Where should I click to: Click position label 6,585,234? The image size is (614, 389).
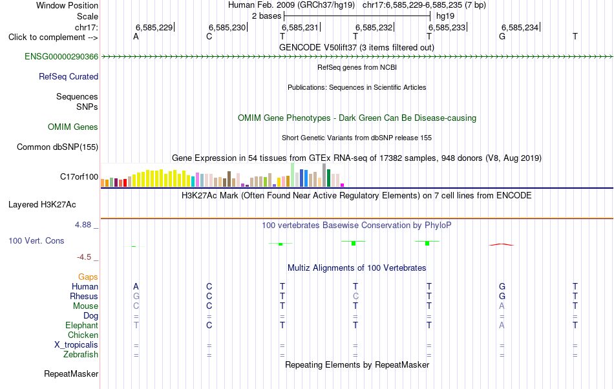(x=520, y=27)
